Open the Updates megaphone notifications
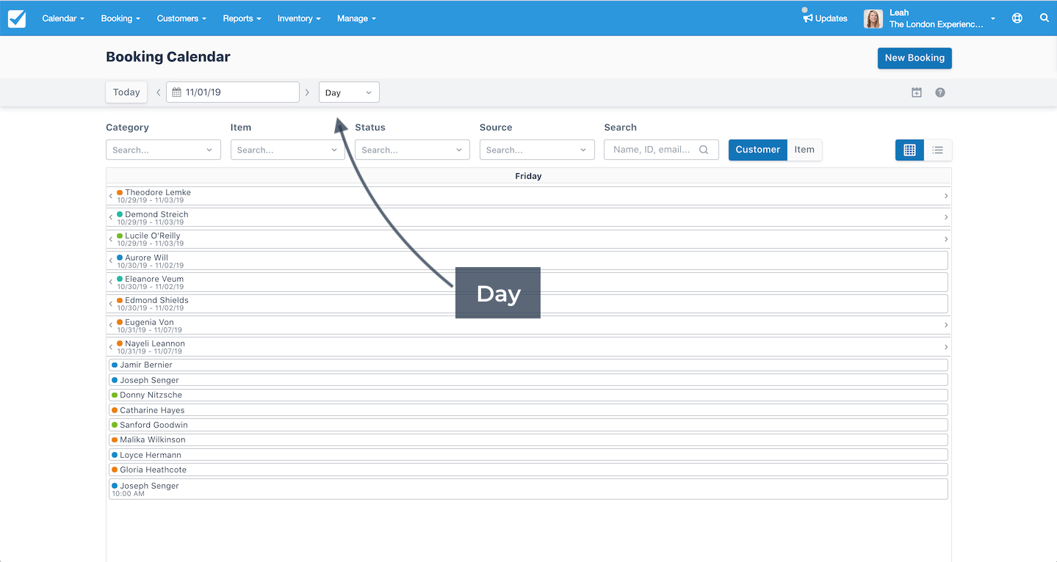Image resolution: width=1057 pixels, height=562 pixels. [825, 18]
